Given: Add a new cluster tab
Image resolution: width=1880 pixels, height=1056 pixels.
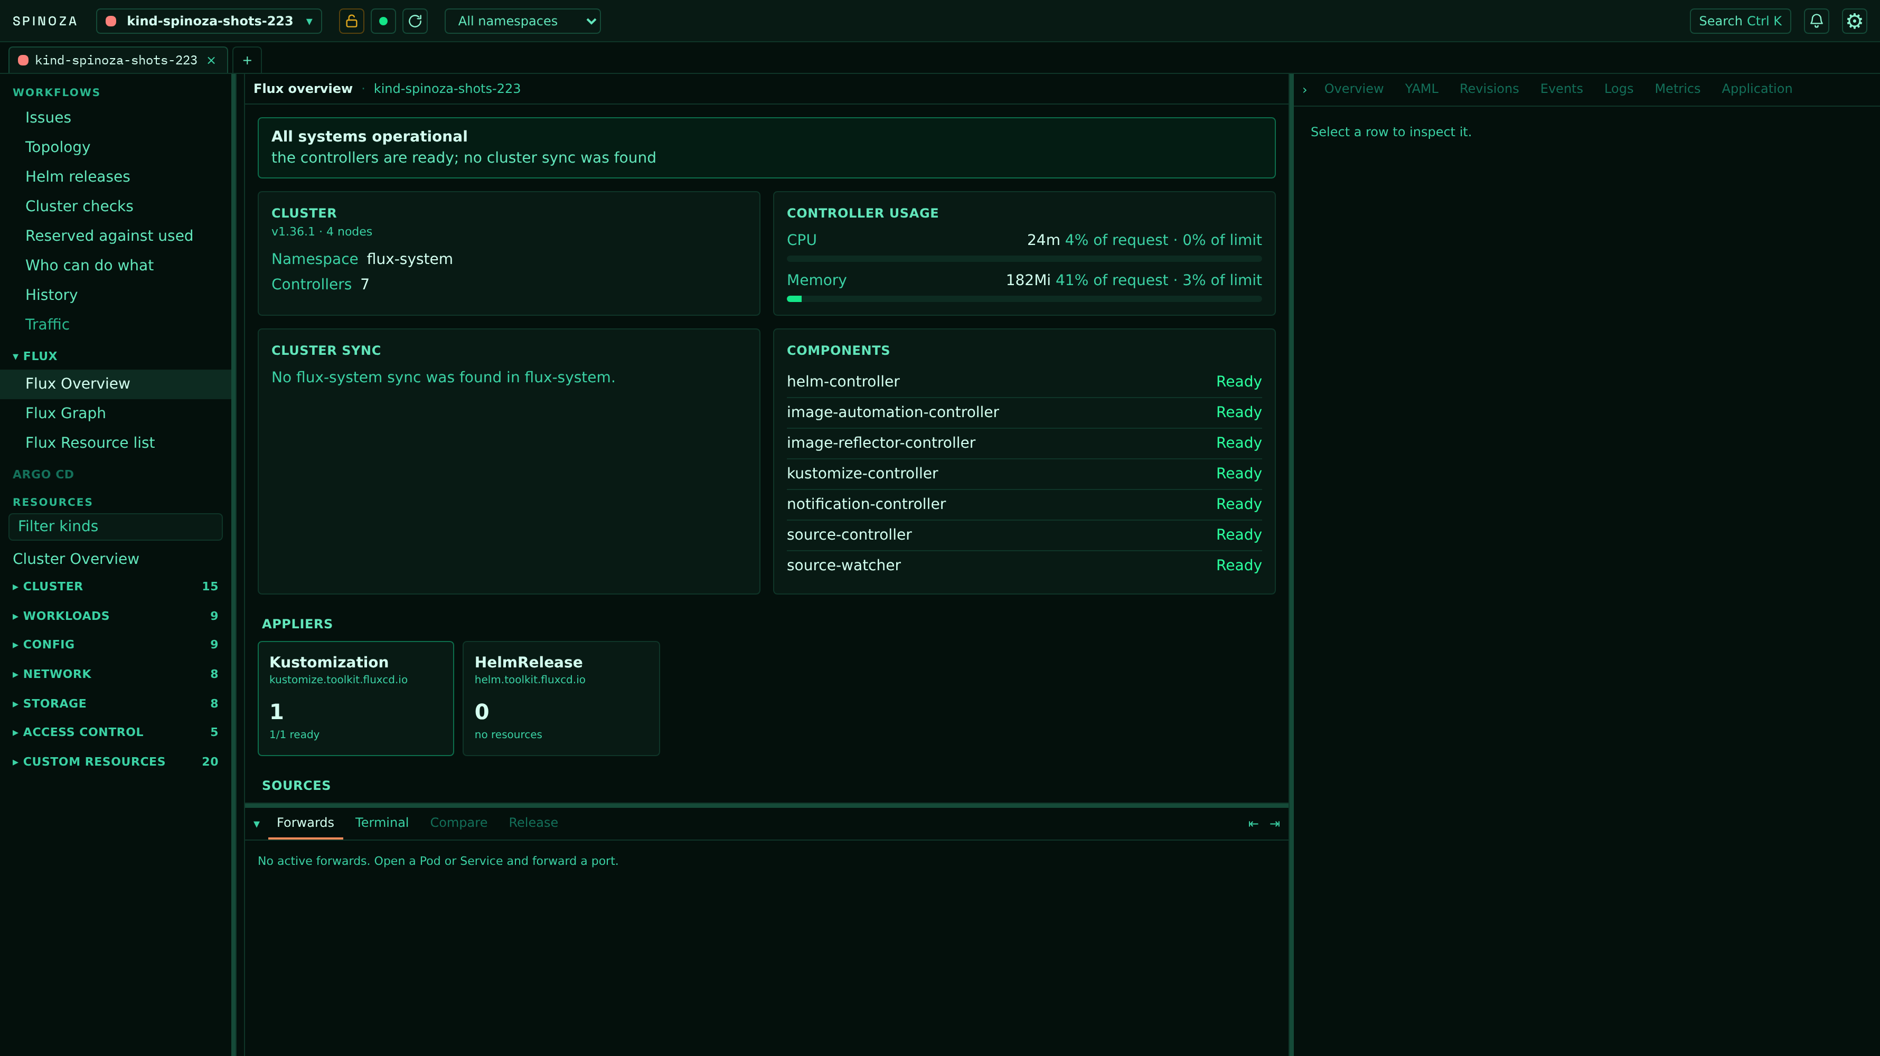Looking at the screenshot, I should (x=247, y=61).
